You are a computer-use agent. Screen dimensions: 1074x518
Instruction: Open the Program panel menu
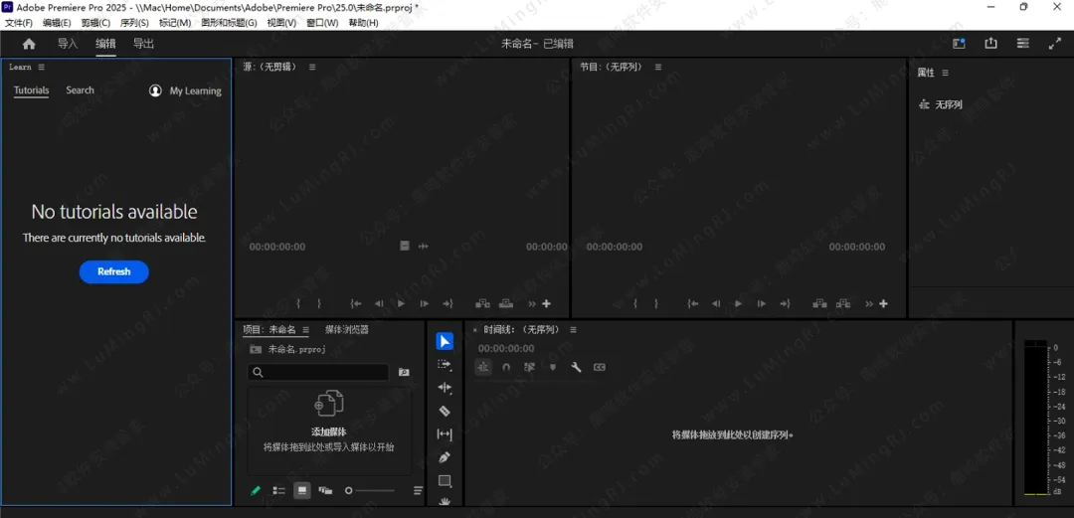coord(658,68)
